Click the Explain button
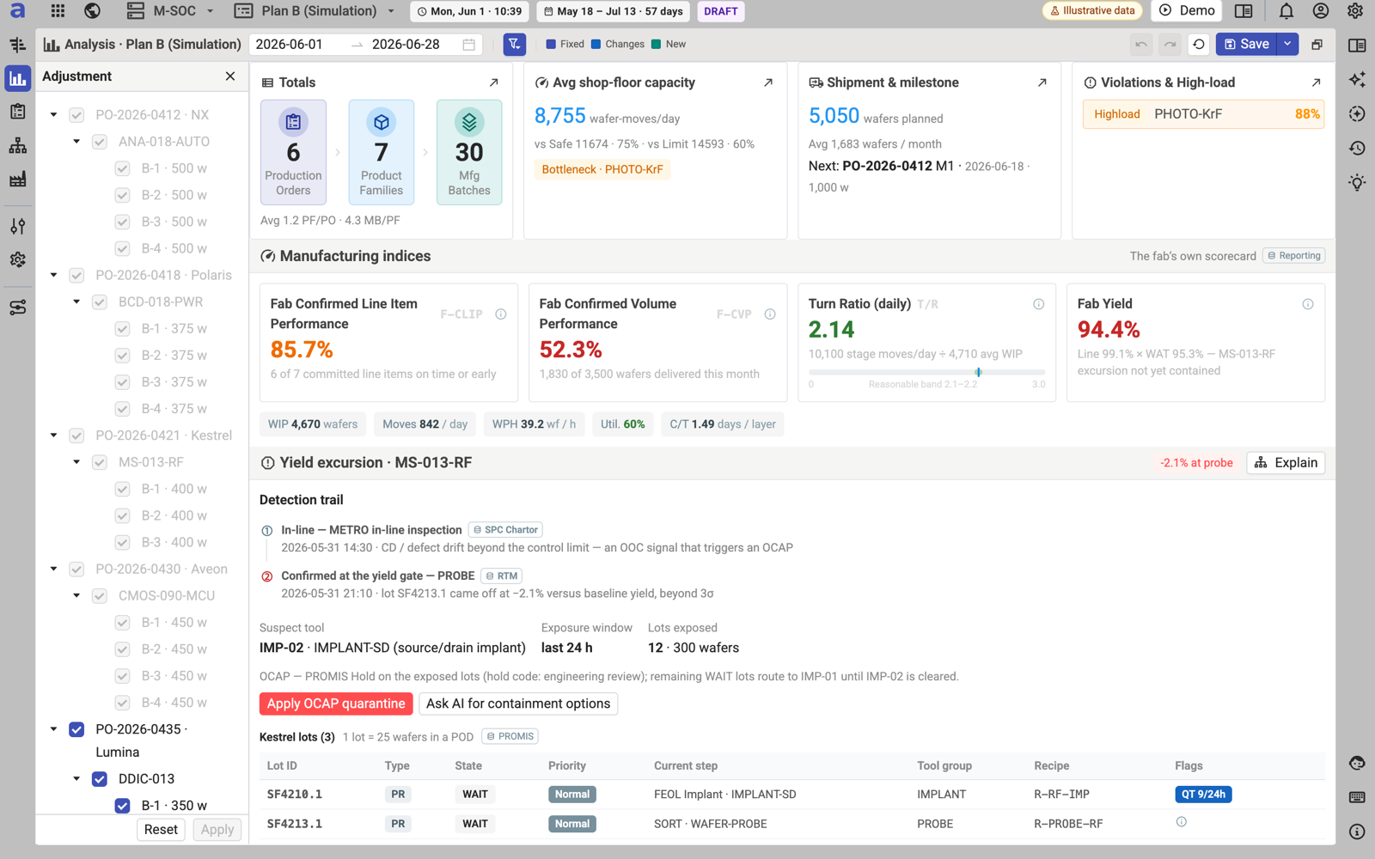The height and width of the screenshot is (859, 1375). [1286, 463]
